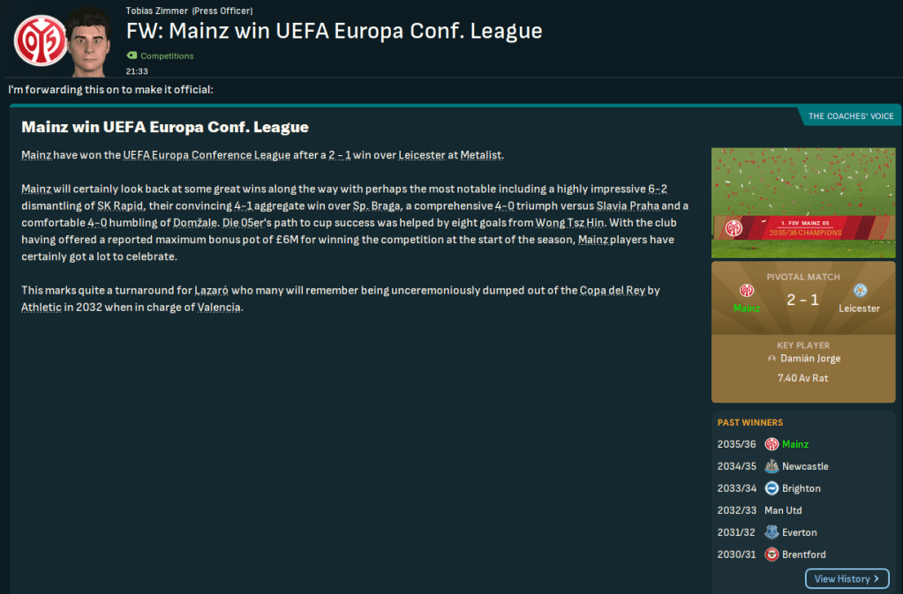Click the 2 - 1 pivotal match score

tap(802, 300)
